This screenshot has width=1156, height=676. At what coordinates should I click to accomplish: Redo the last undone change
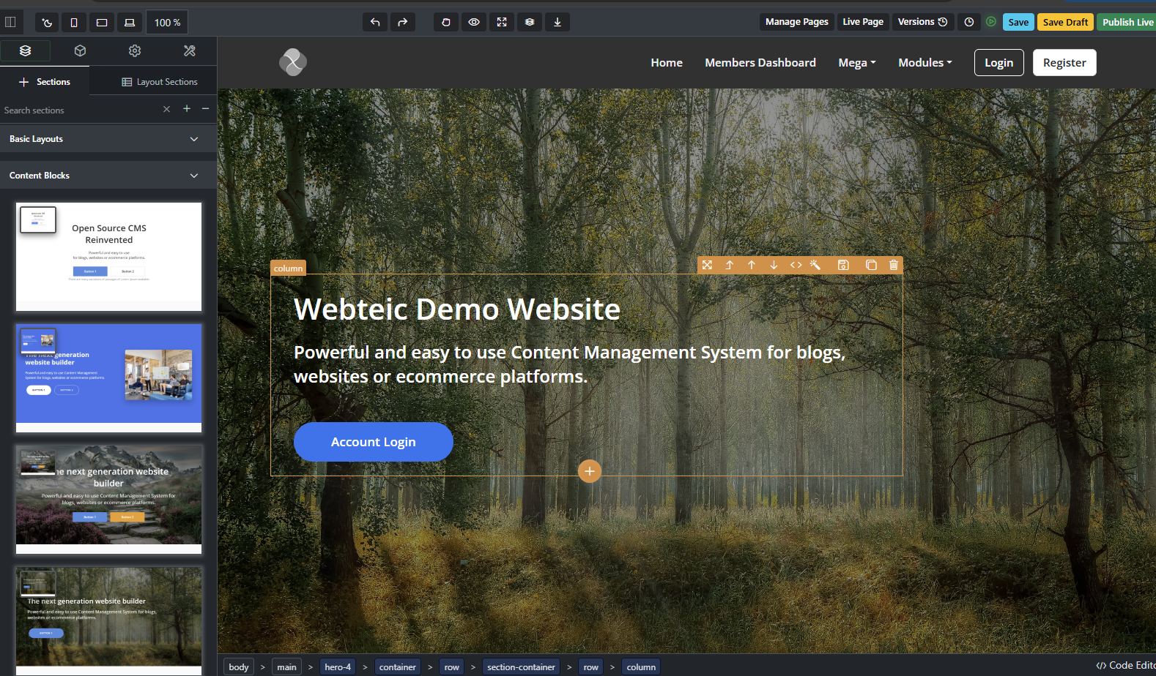(x=403, y=22)
